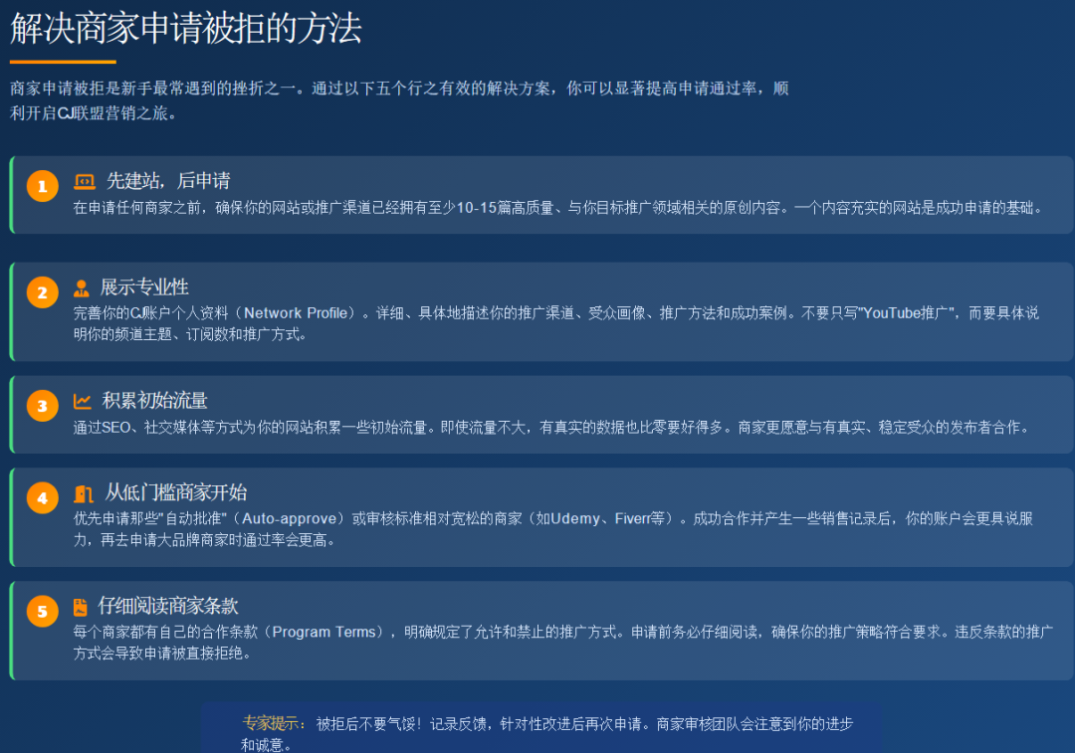1075x753 pixels.
Task: Click the numbered circle 1 badge
Action: pyautogui.click(x=42, y=183)
